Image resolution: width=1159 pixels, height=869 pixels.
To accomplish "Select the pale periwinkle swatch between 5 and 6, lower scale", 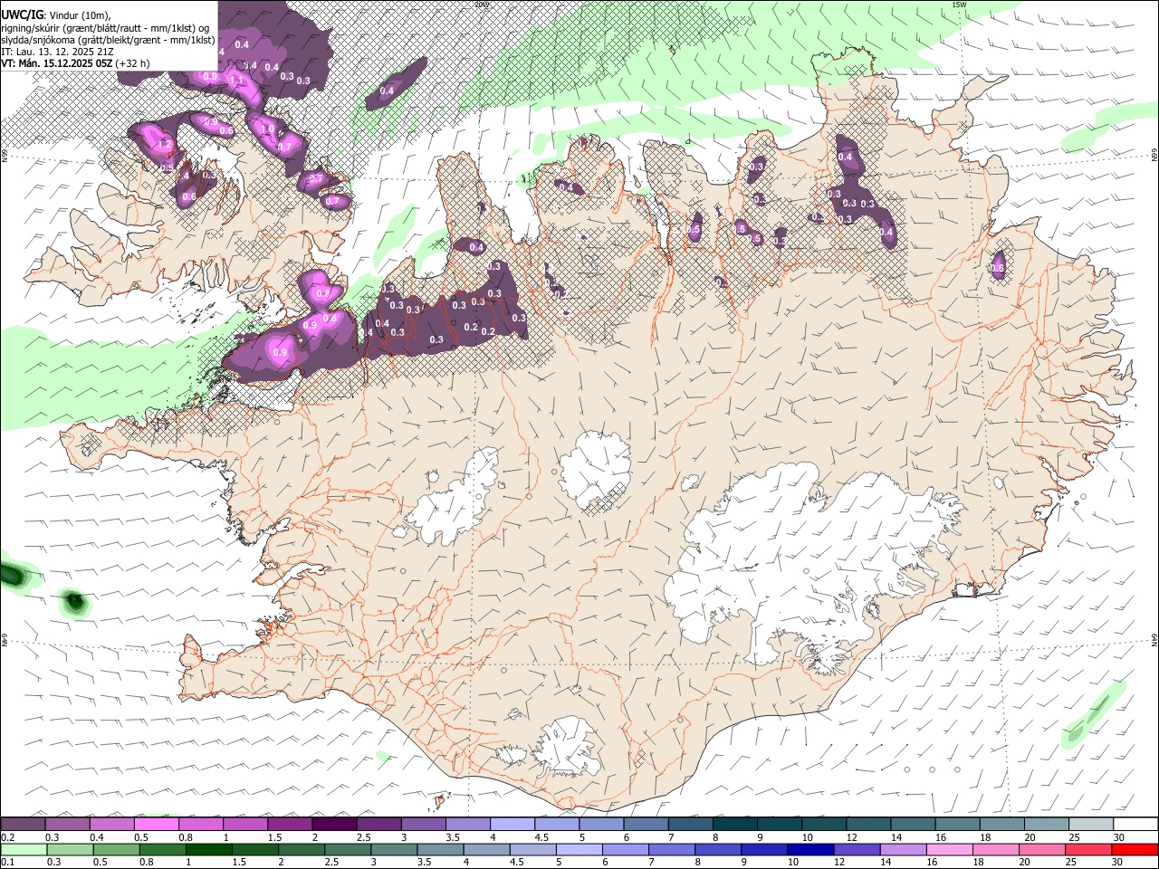I will click(579, 849).
